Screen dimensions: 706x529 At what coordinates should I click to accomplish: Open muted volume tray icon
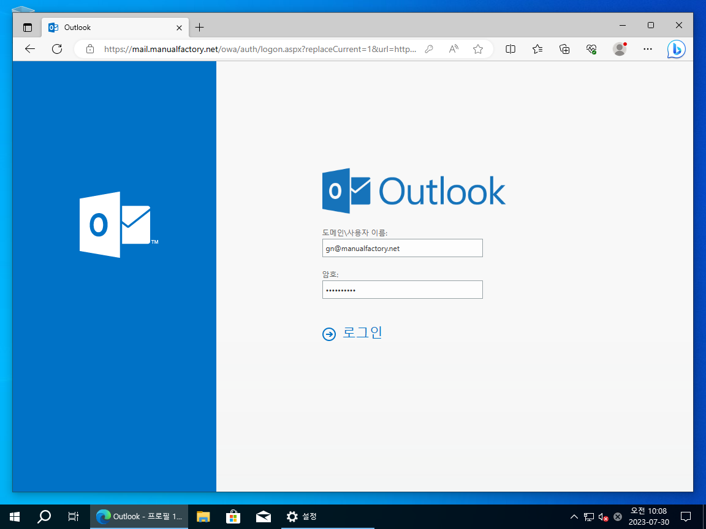(603, 517)
